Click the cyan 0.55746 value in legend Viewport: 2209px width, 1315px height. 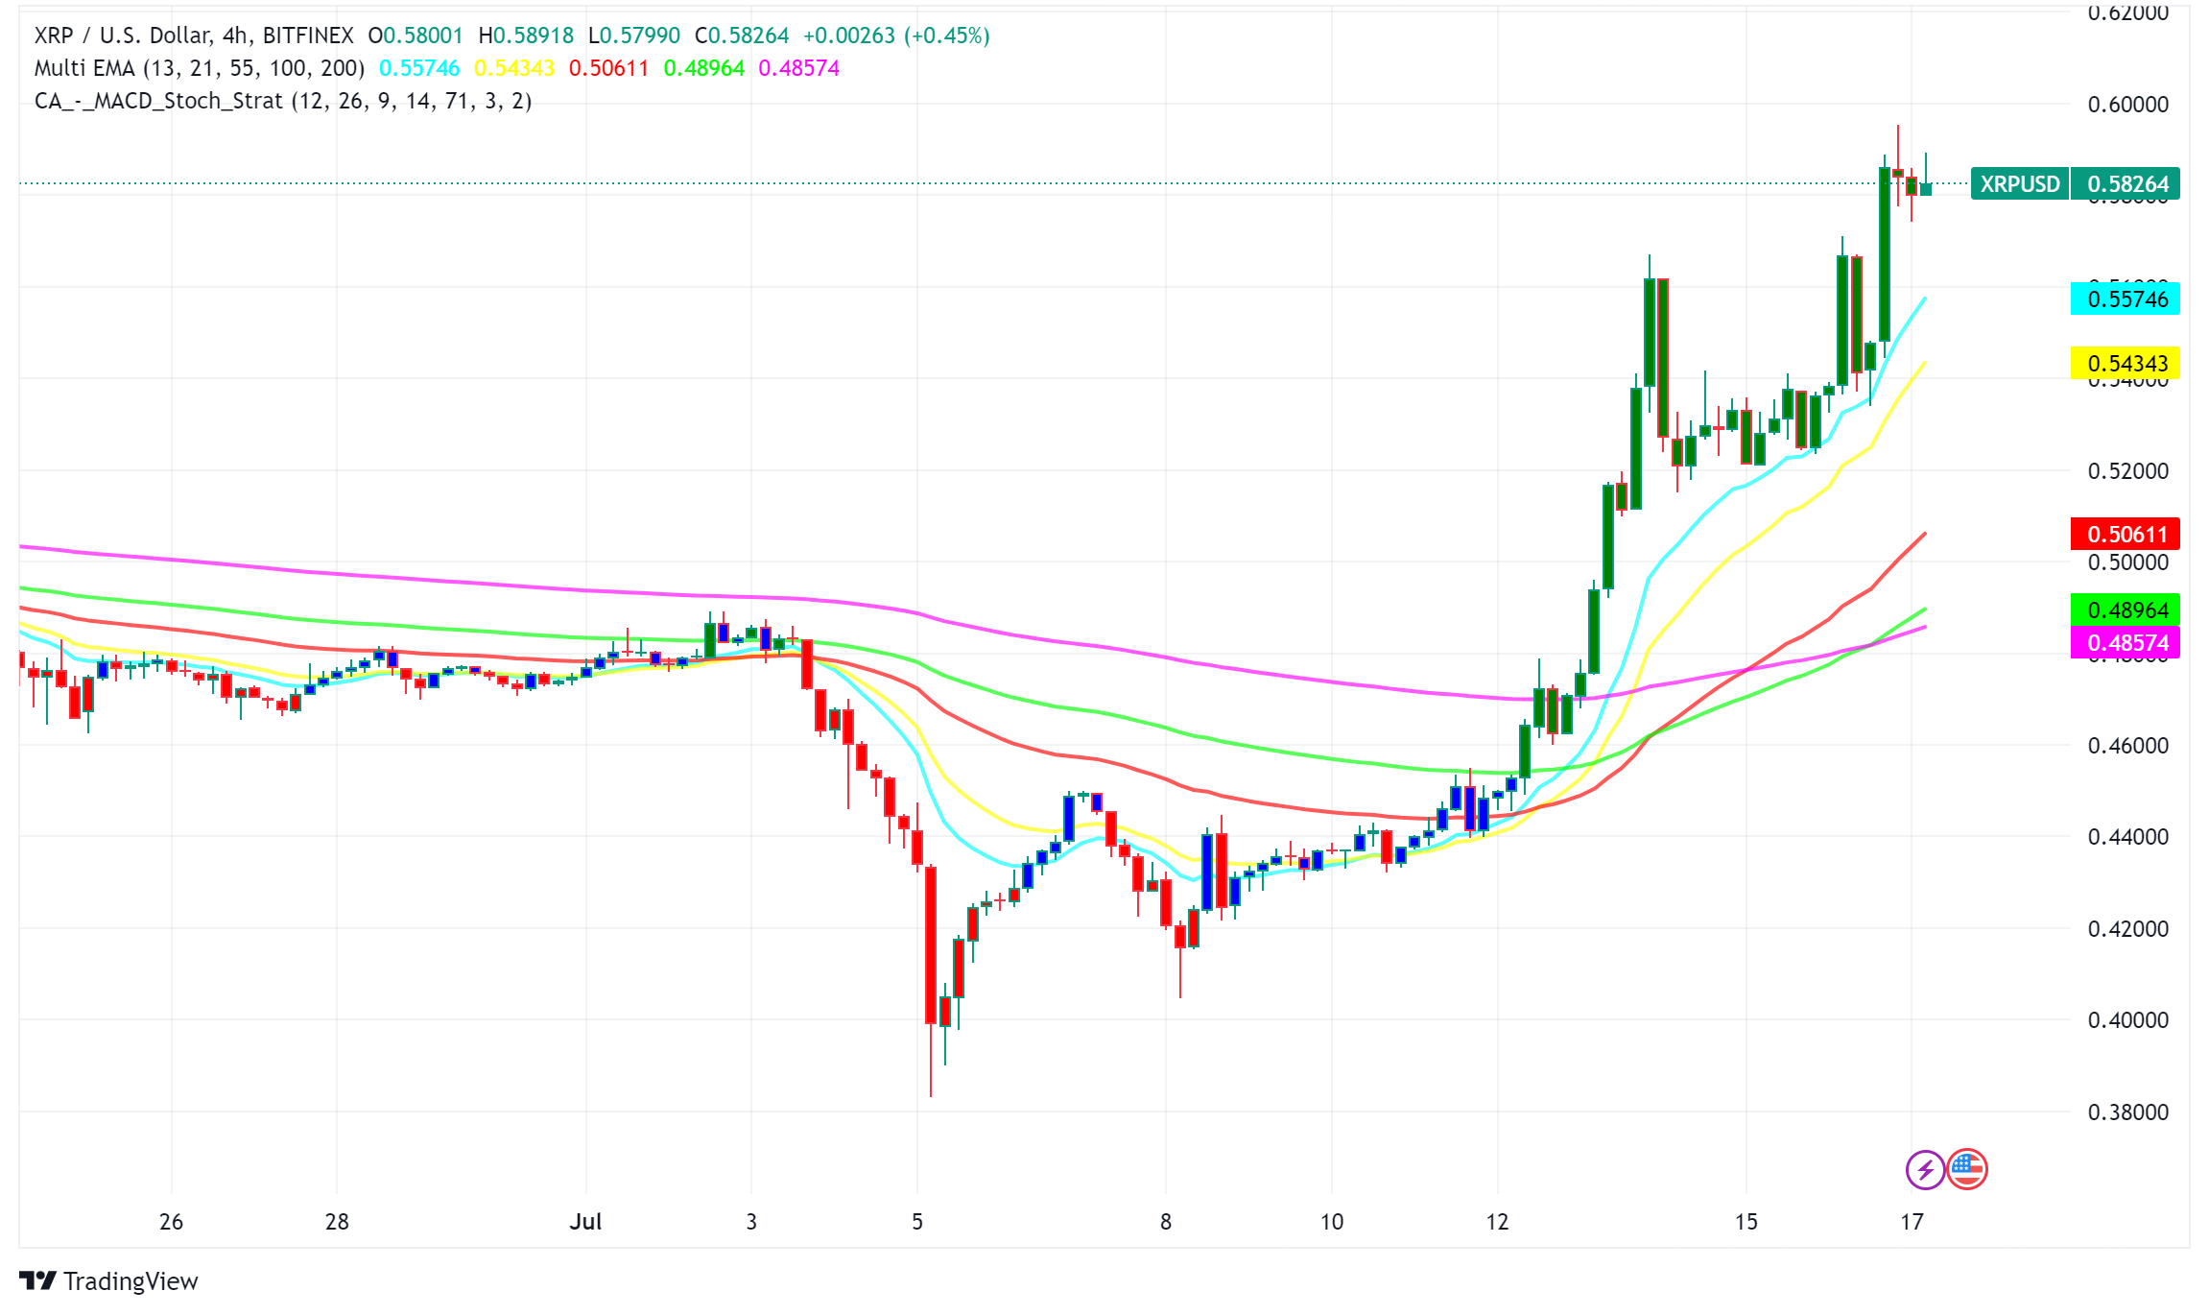point(419,68)
